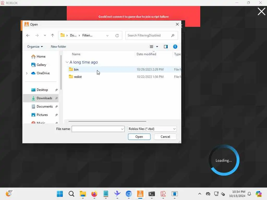The height and width of the screenshot is (200, 267).
Task: Open the clock and calendar flyout
Action: [237, 194]
